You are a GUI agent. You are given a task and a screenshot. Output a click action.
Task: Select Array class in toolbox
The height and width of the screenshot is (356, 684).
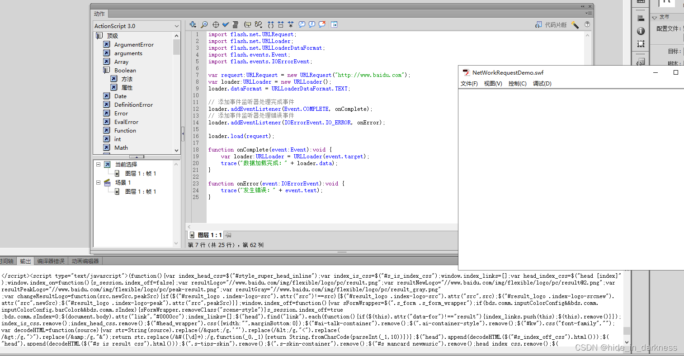[121, 62]
